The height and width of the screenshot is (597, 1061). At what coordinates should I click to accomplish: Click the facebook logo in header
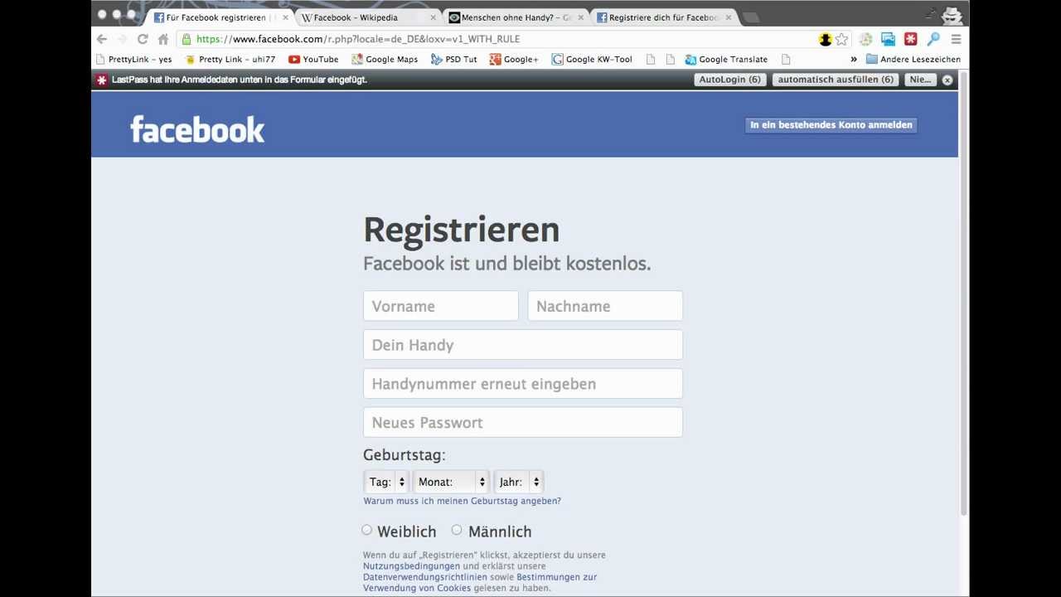click(x=197, y=129)
